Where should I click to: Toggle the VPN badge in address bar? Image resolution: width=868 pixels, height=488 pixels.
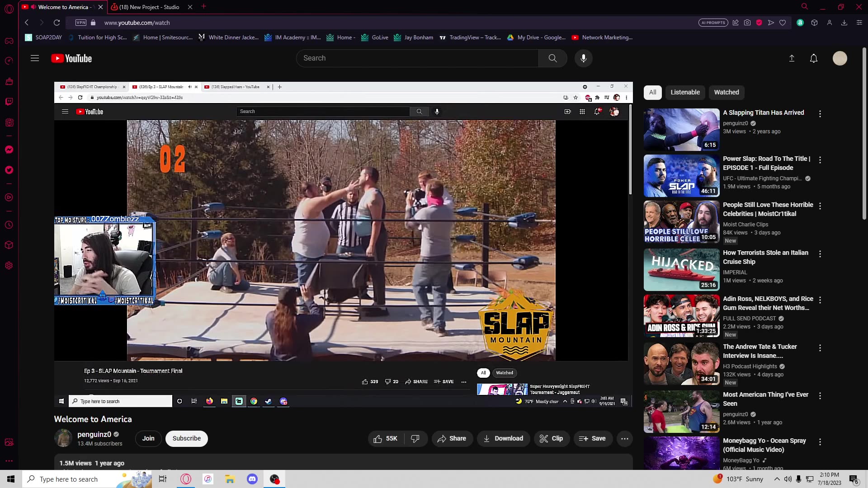point(81,23)
